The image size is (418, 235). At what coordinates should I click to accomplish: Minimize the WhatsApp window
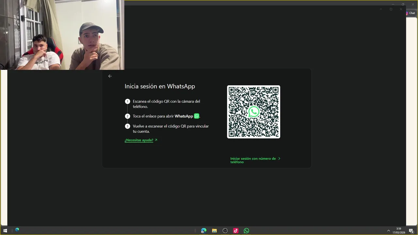pyautogui.click(x=381, y=9)
